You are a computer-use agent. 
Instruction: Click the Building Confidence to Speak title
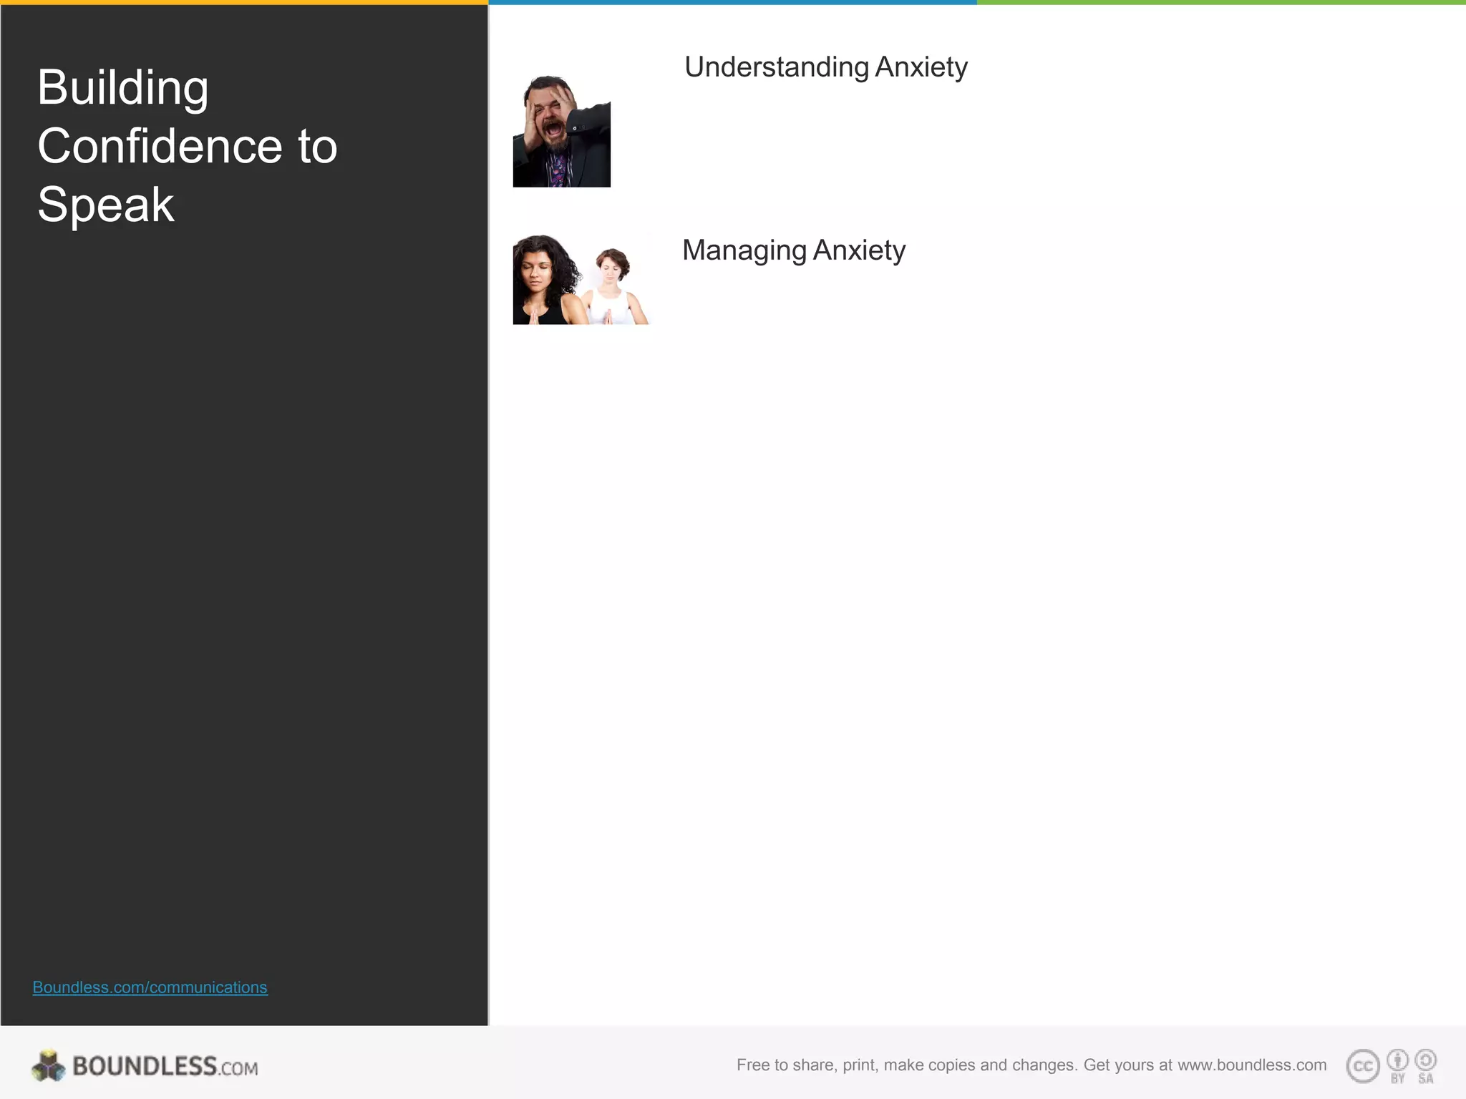pyautogui.click(x=188, y=146)
